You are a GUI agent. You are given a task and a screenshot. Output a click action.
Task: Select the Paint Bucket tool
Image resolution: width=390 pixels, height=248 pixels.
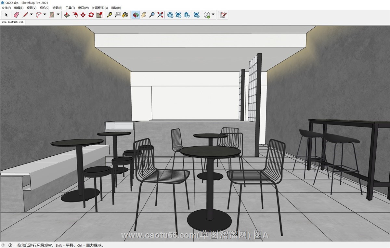coord(125,15)
